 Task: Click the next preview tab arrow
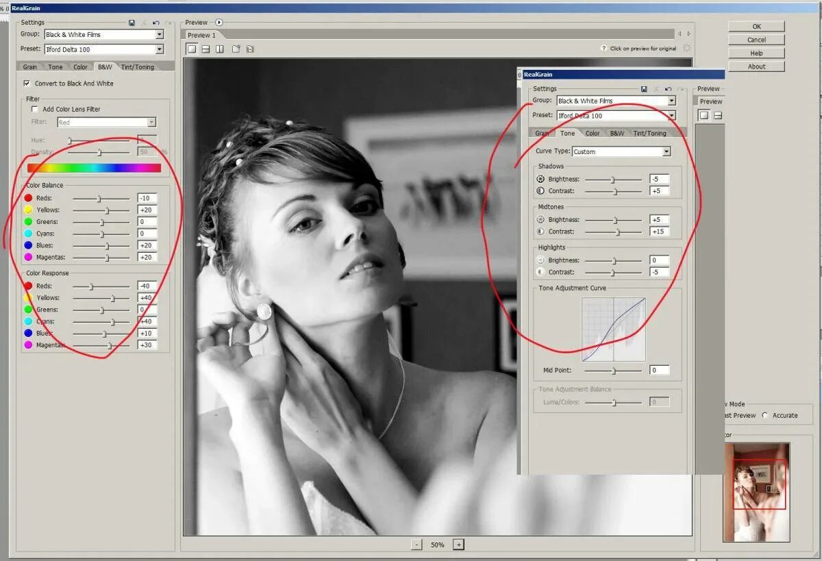pos(688,34)
